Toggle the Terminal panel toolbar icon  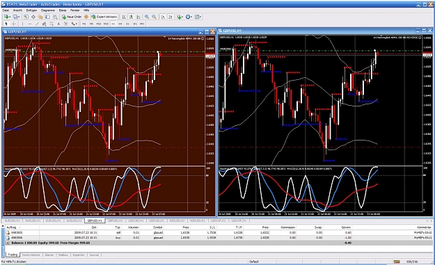click(48, 17)
